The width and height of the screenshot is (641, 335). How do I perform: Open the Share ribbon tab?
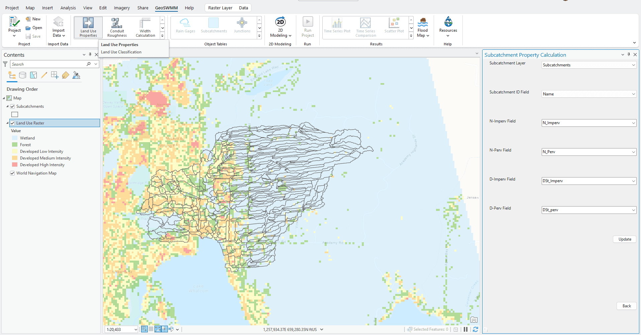coord(143,8)
